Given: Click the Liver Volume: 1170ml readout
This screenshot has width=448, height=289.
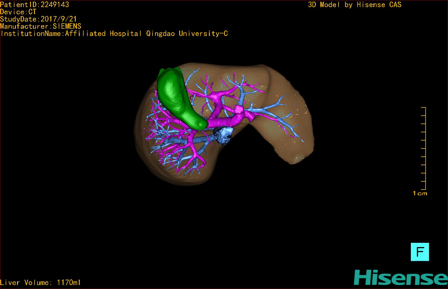Looking at the screenshot, I should pos(41,282).
